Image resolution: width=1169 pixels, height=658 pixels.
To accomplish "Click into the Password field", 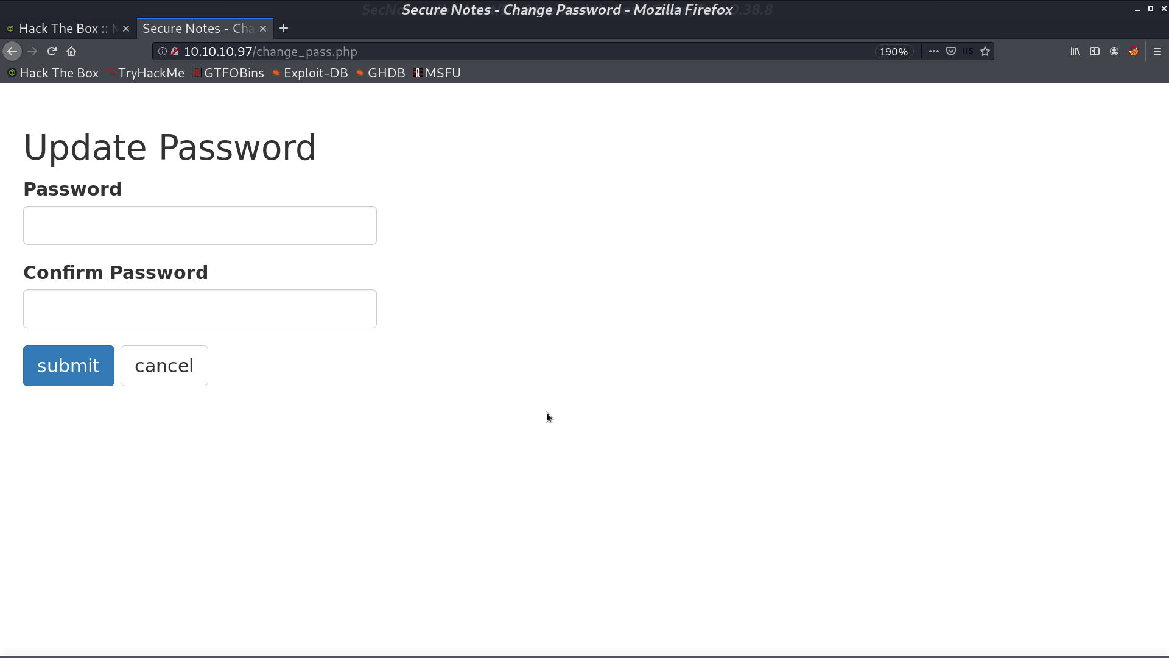I will click(200, 225).
